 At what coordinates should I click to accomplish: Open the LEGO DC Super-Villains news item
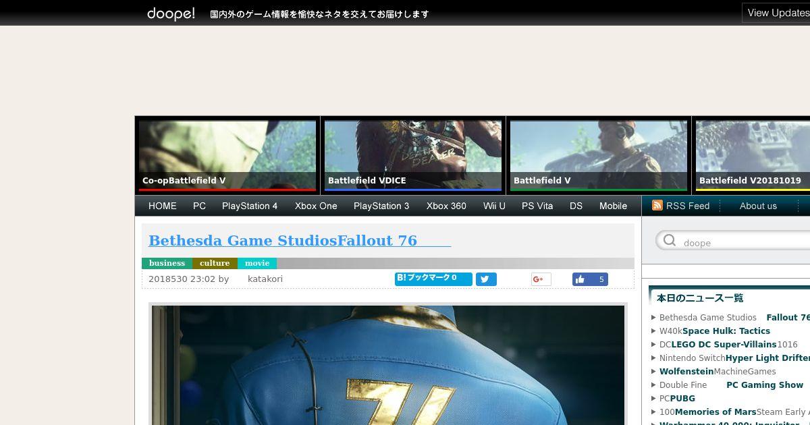(728, 344)
